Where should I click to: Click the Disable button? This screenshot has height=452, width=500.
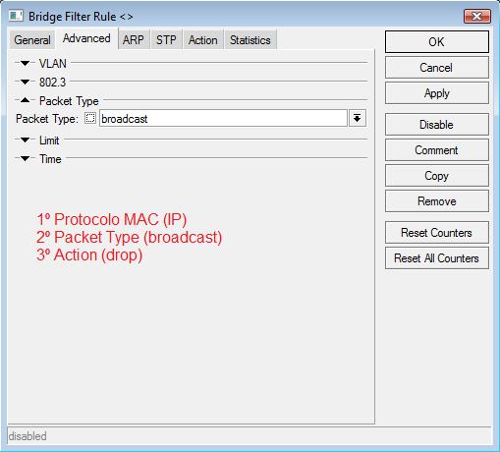[x=437, y=125]
